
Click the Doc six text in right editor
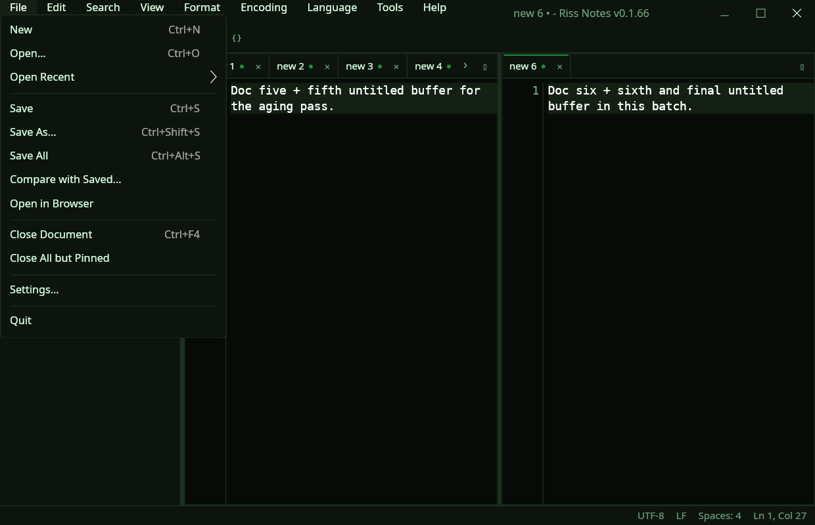665,98
